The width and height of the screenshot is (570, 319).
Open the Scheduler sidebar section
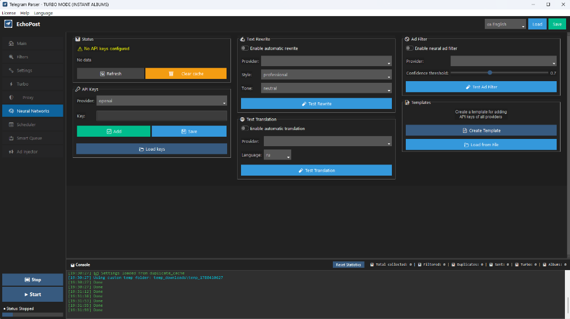coord(32,124)
